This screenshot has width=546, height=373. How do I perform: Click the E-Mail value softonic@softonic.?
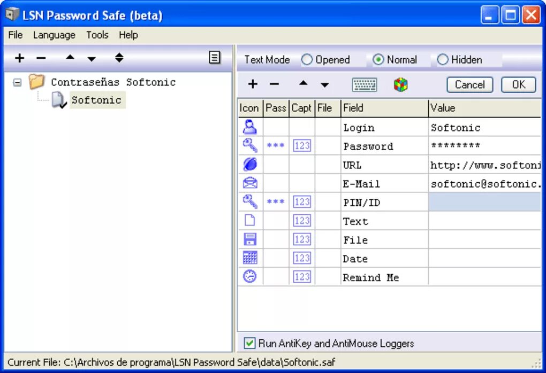(485, 183)
